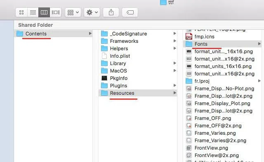Viewport: 264px width, 162px height.
Task: Switch to list view in Finder toolbar
Action: (33, 12)
